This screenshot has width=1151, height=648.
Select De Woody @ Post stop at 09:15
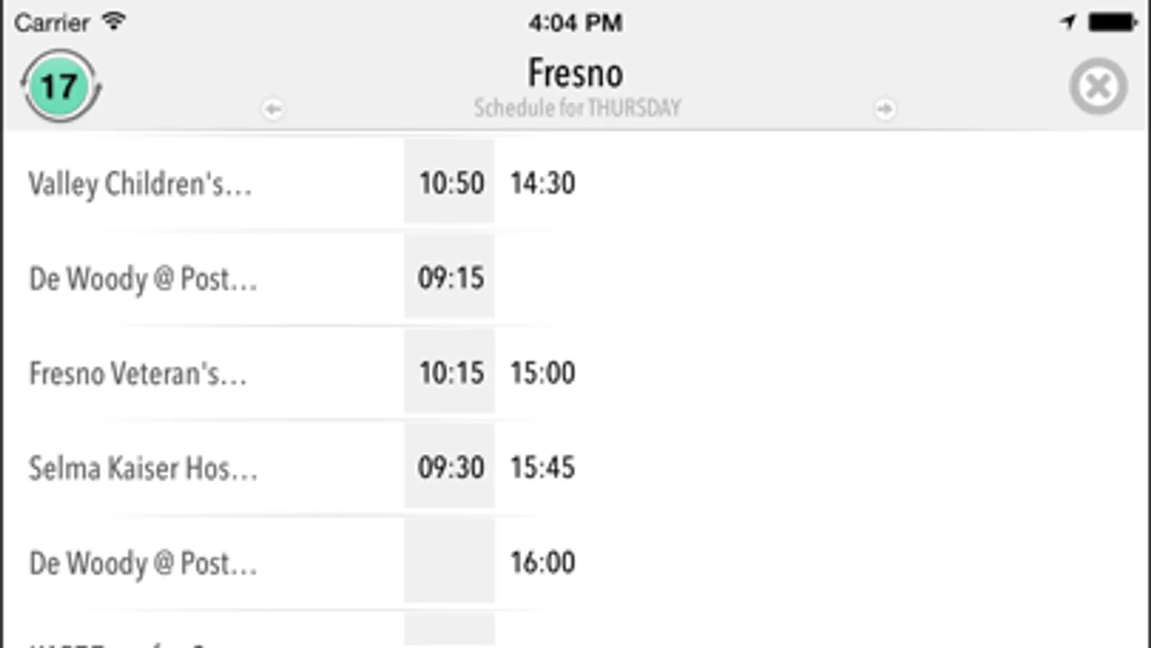point(143,279)
